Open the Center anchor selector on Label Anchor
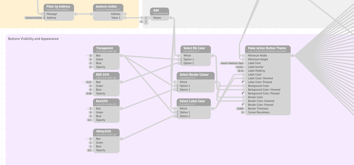The width and height of the screenshot is (354, 165). (240, 67)
